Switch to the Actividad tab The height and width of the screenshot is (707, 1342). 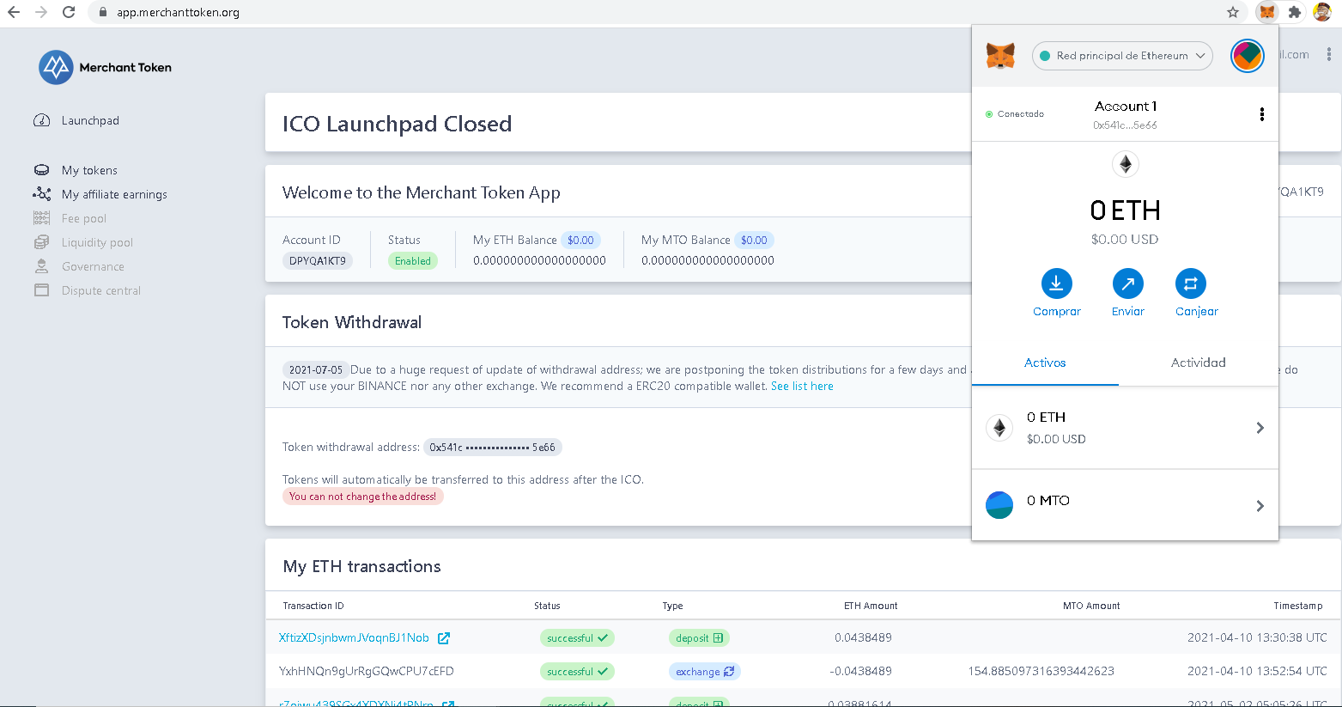pos(1199,363)
